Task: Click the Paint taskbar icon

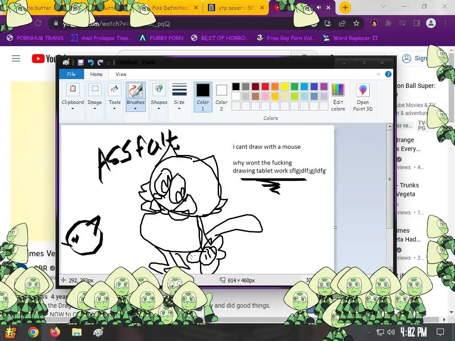Action: (x=98, y=332)
